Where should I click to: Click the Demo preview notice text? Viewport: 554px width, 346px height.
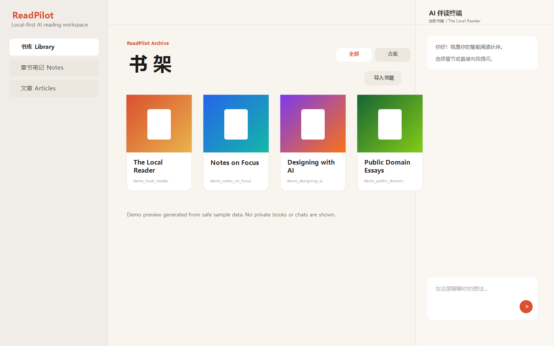tap(231, 215)
